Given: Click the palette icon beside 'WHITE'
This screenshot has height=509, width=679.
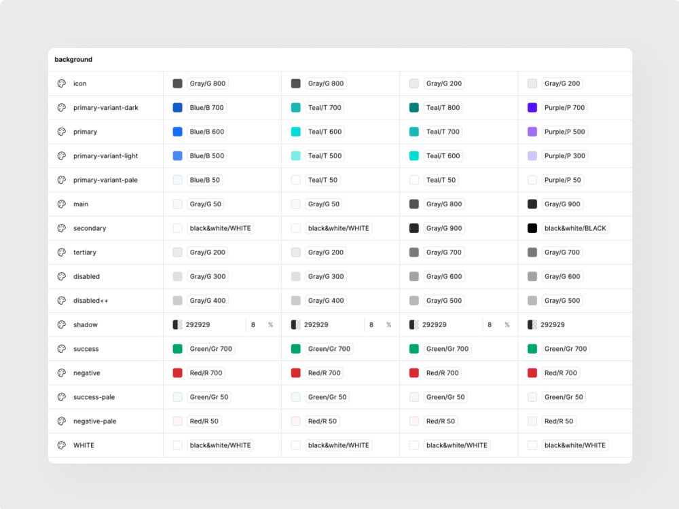Looking at the screenshot, I should click(x=62, y=445).
